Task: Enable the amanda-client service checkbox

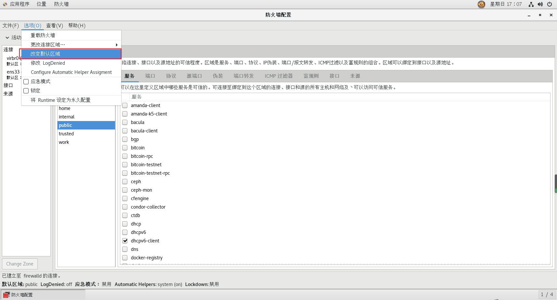Action: point(125,105)
